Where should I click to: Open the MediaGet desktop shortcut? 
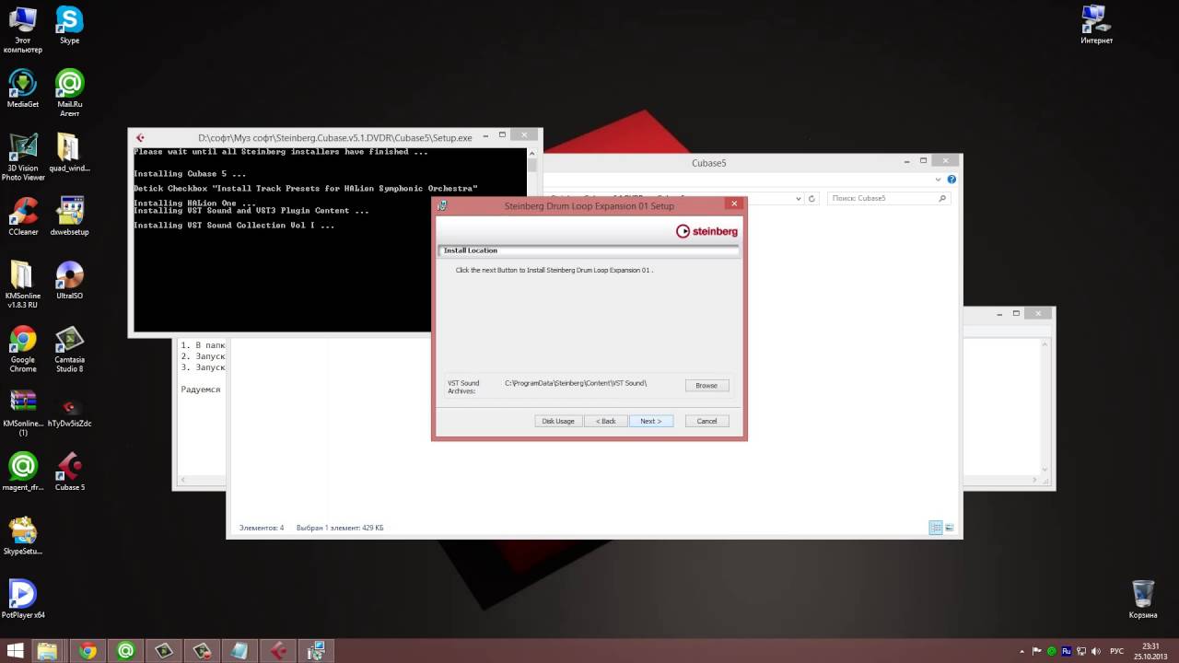coord(23,88)
